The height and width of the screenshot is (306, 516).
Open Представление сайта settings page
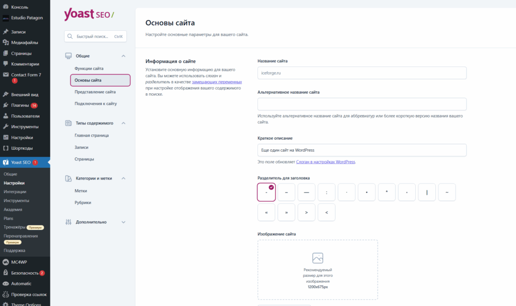[95, 92]
